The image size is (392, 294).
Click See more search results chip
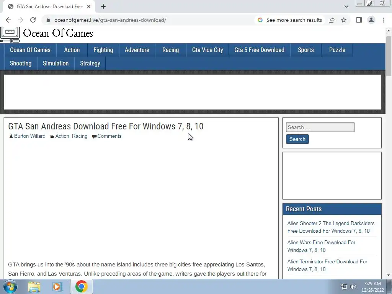(x=290, y=20)
